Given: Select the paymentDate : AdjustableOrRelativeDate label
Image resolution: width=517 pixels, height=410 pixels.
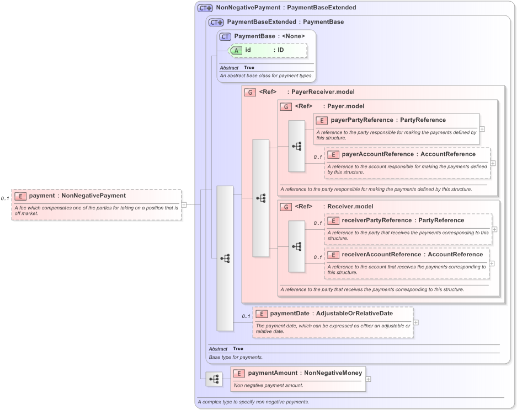Looking at the screenshot, I should [x=332, y=314].
